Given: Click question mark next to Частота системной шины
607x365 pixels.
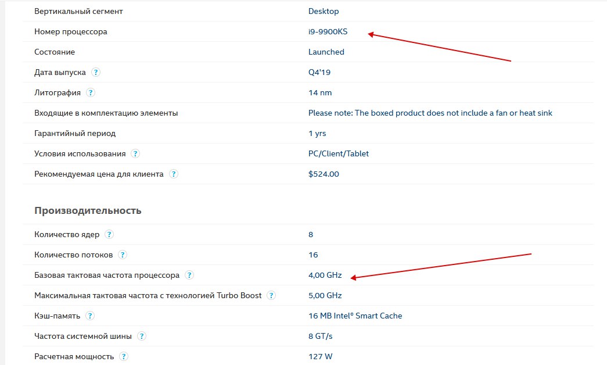Looking at the screenshot, I should tap(142, 336).
